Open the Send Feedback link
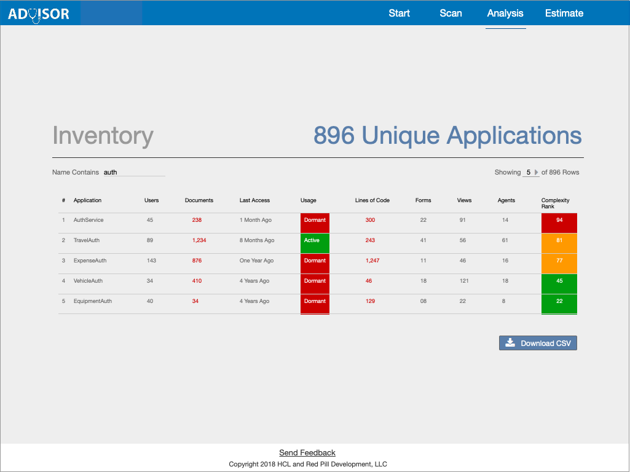 coord(307,453)
